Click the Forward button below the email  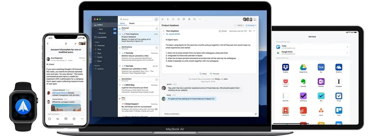pos(214,74)
